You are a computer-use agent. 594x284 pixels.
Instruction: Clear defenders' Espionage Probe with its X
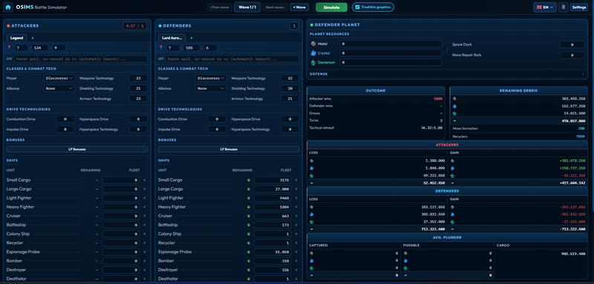tap(296, 252)
